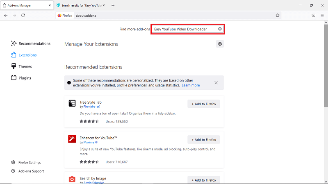Open the Themes category
The width and height of the screenshot is (328, 184).
[21, 66]
